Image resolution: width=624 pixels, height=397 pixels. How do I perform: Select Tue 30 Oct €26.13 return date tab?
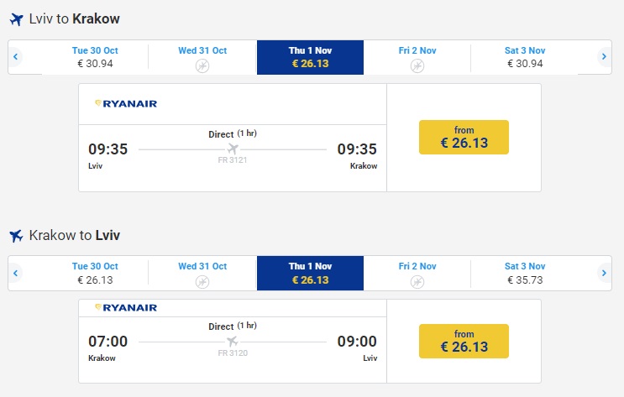(x=95, y=273)
